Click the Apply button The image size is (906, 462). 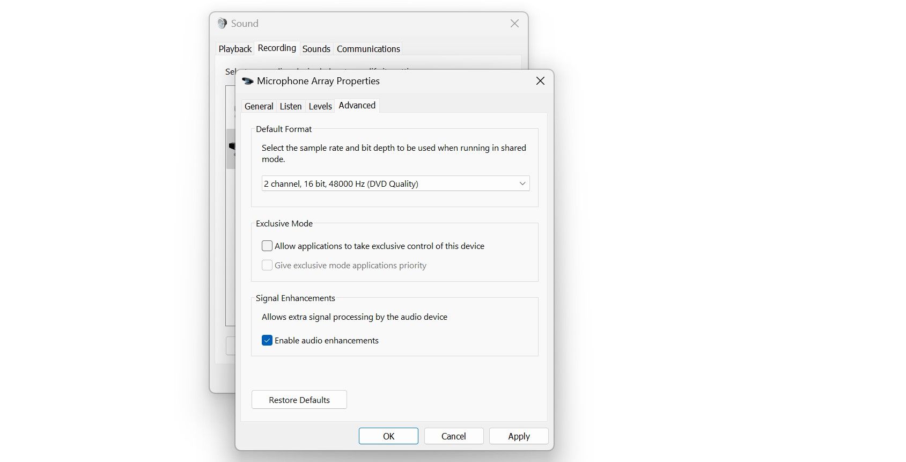point(518,436)
